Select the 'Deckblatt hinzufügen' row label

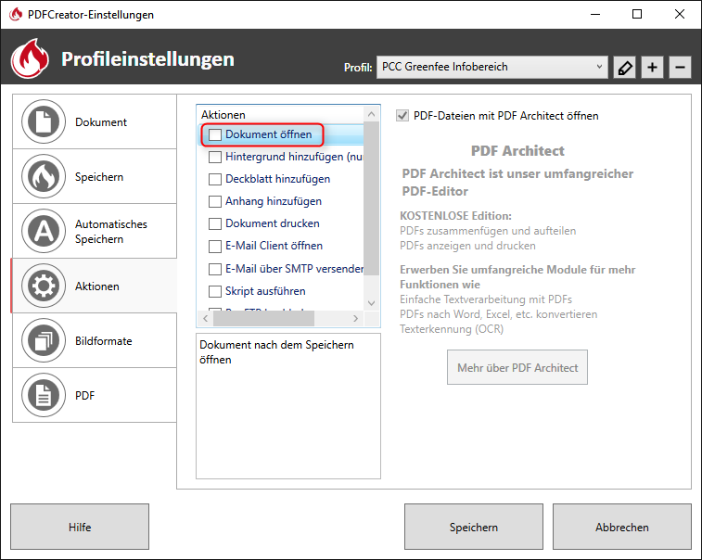click(277, 179)
